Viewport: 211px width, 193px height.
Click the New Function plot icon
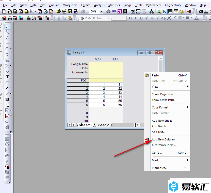pyautogui.click(x=32, y=11)
